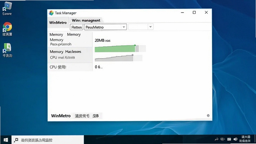The height and width of the screenshot is (144, 256).
Task: Open the keyboard input tray icon
Action: (x=229, y=139)
